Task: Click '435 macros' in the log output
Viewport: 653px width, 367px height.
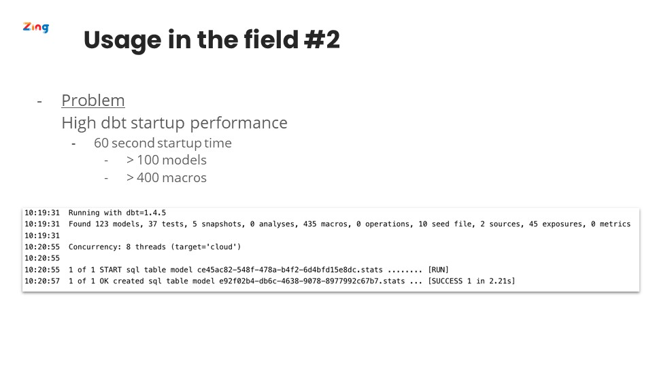Action: (x=325, y=224)
